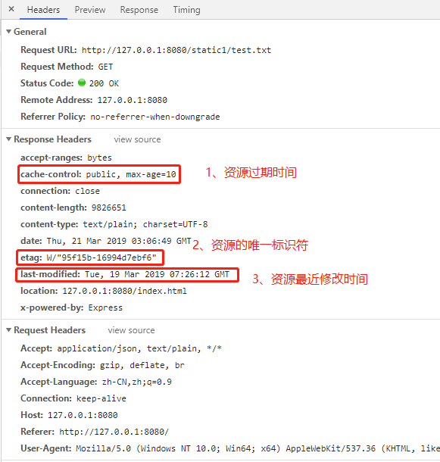
Task: Collapse the Request Headers section triangle
Action: tap(9, 330)
